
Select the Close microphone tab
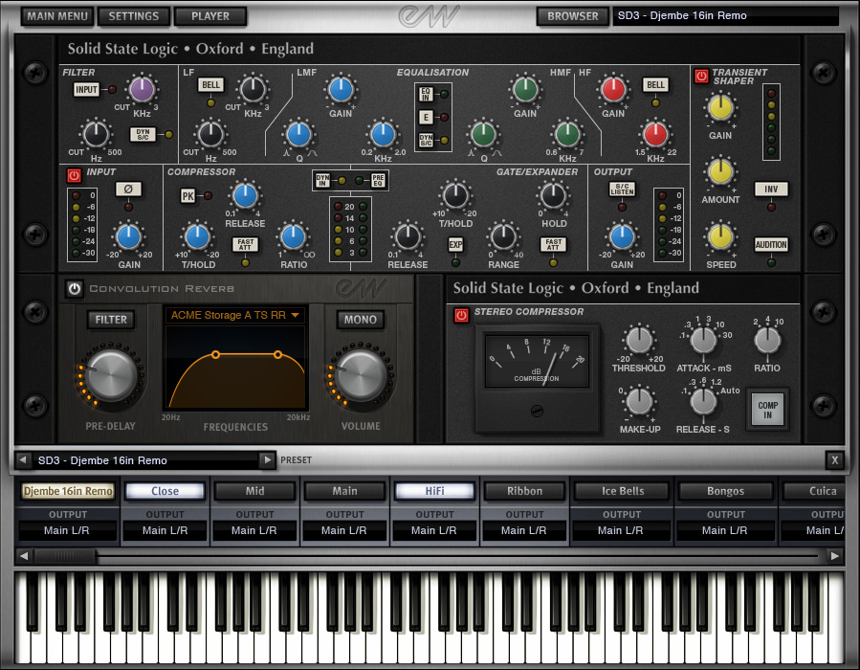click(165, 491)
